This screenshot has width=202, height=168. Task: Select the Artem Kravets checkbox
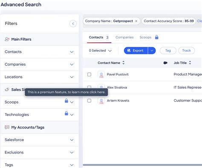(x=89, y=101)
